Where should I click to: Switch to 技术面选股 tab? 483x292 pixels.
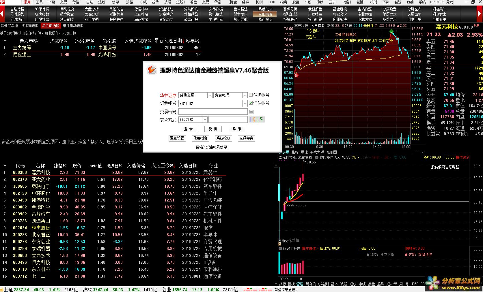(x=30, y=26)
